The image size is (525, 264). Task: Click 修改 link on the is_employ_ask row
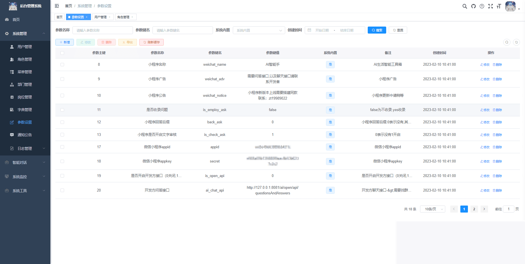tap(485, 110)
